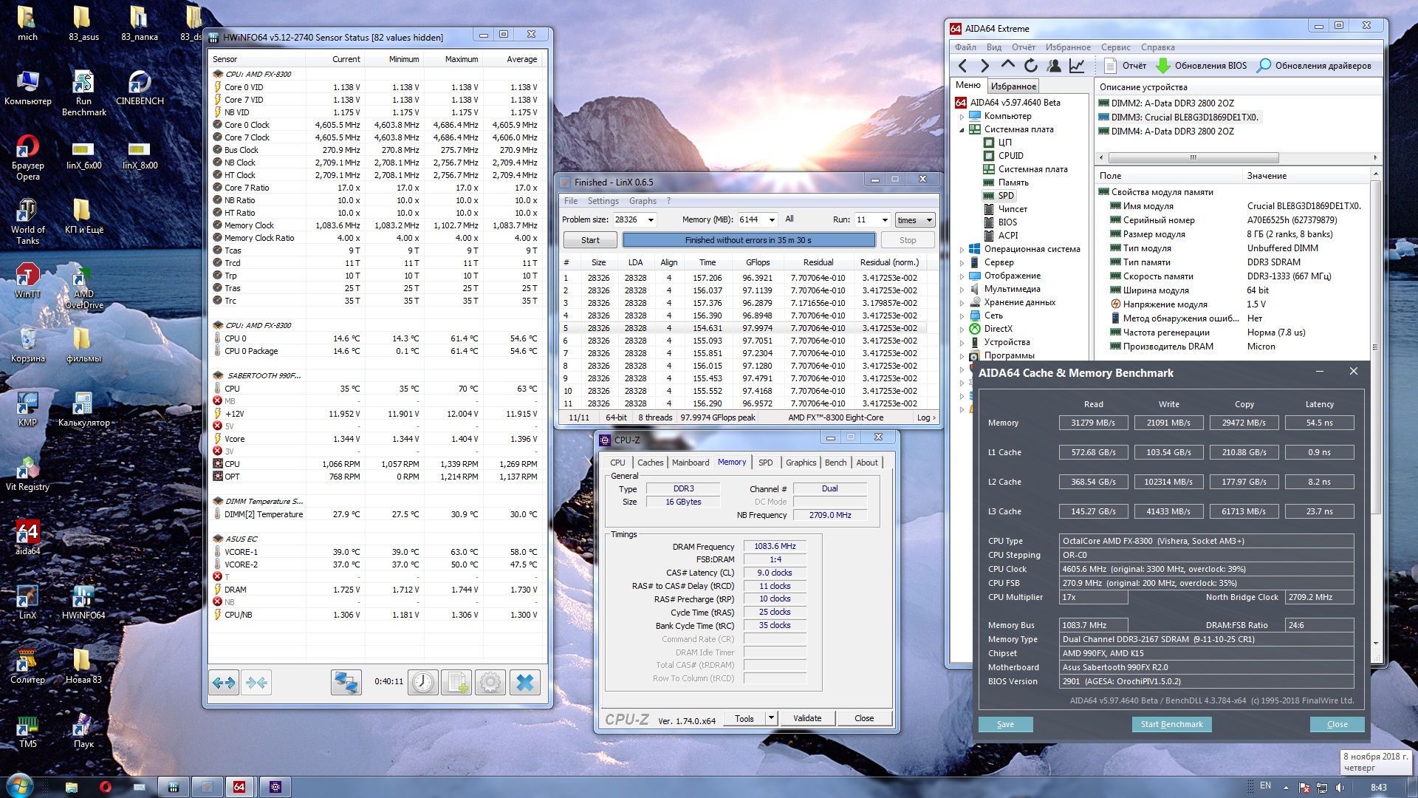This screenshot has width=1418, height=798.
Task: Click HWiNFO reset clock icon
Action: click(x=423, y=682)
